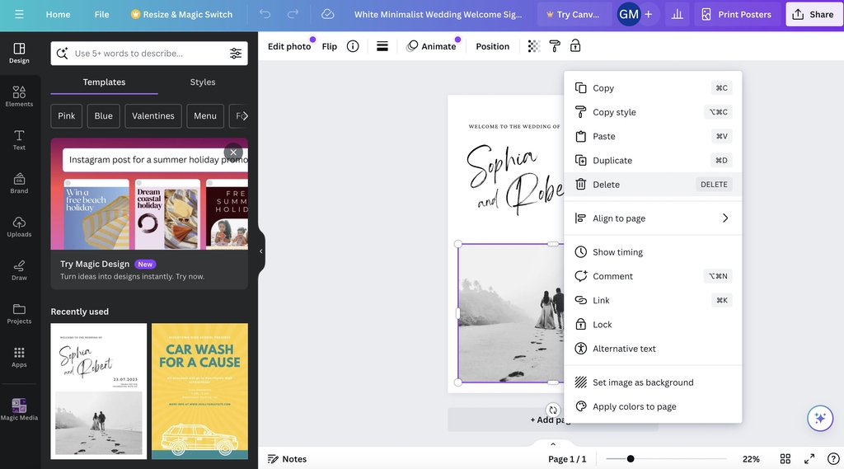Click the rotate icon below the image
The image size is (844, 469).
pos(553,410)
